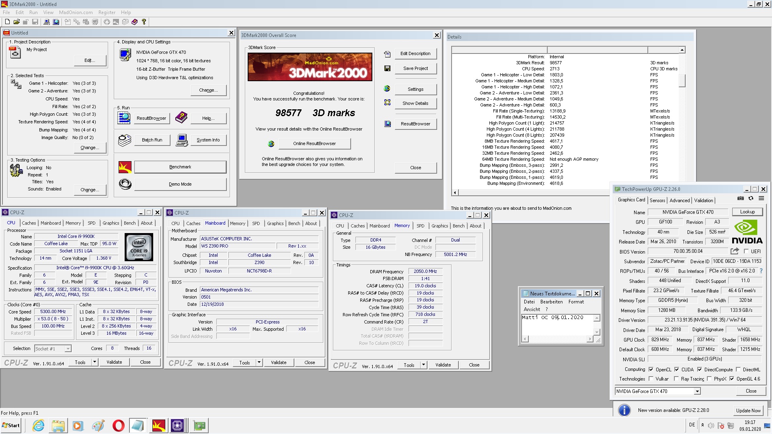Click the globe icon beside Online ResultBrowser
Image resolution: width=772 pixels, height=434 pixels.
coord(271,143)
